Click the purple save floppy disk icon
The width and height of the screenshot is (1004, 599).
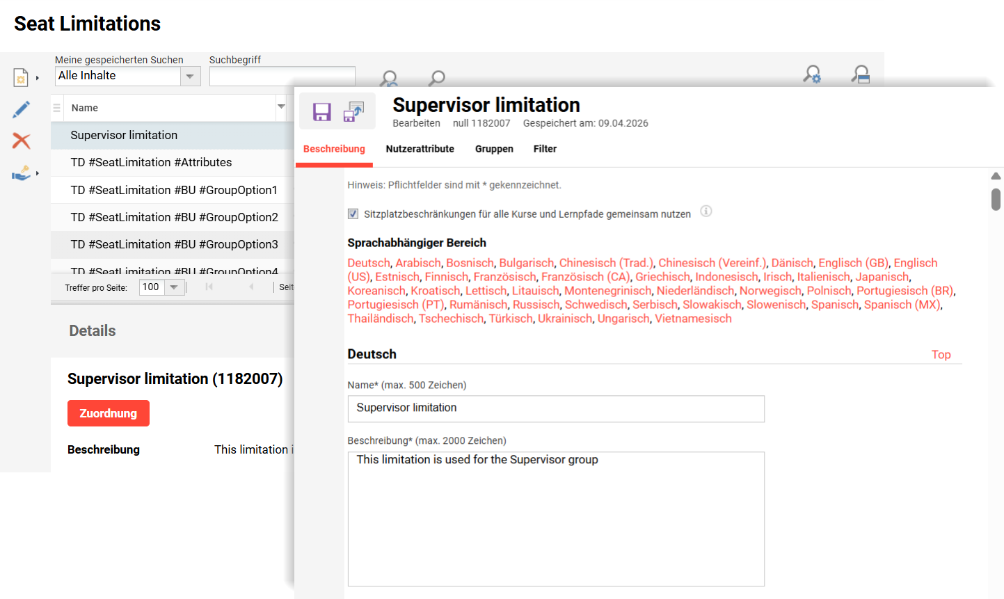321,112
